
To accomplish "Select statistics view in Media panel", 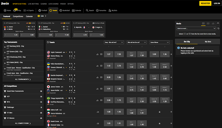I will [213, 23].
